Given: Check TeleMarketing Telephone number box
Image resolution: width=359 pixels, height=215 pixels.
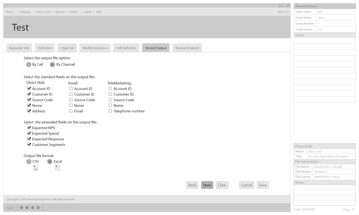Looking at the screenshot, I should tap(110, 111).
